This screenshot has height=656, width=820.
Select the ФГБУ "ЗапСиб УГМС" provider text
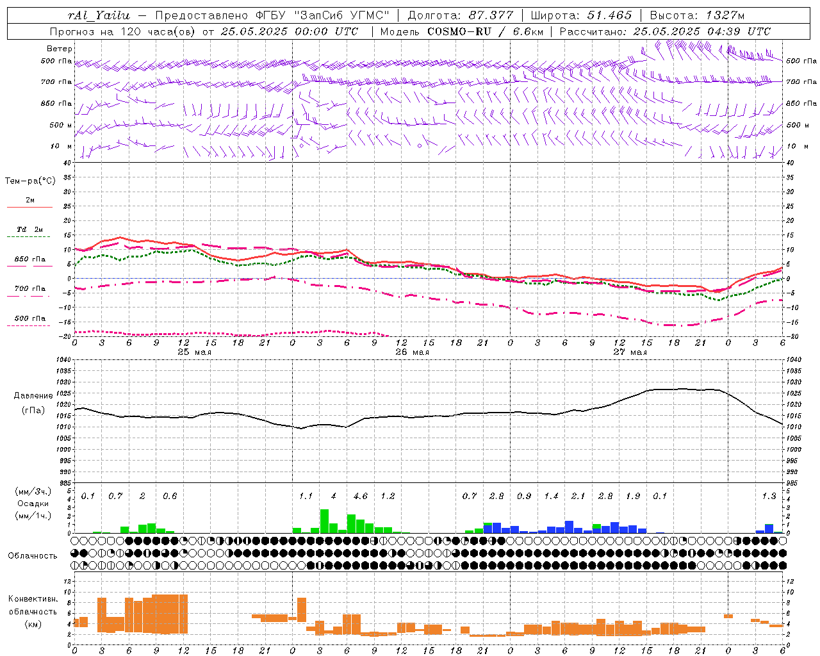click(324, 15)
